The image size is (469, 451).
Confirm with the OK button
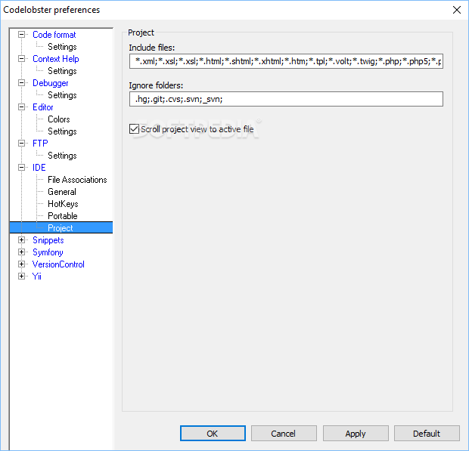pos(213,434)
